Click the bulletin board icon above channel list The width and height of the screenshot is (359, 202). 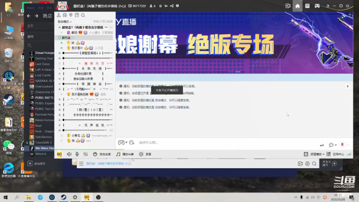[x=77, y=15]
